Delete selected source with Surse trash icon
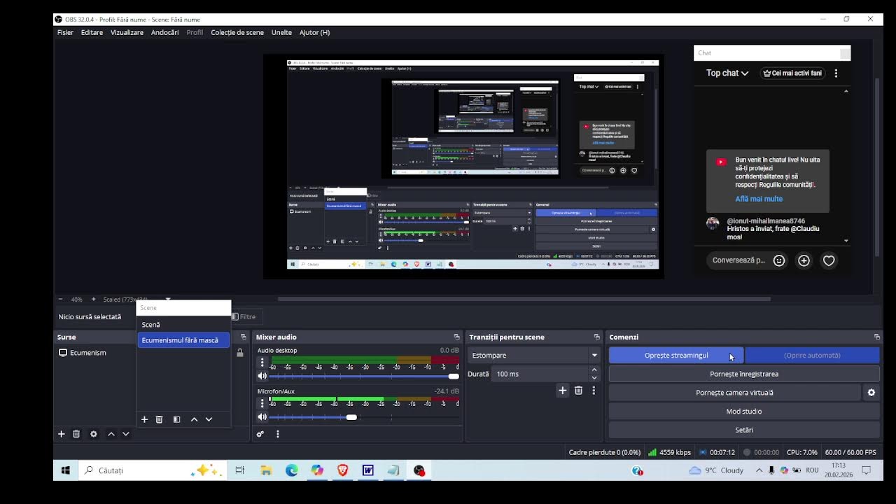 coord(76,434)
